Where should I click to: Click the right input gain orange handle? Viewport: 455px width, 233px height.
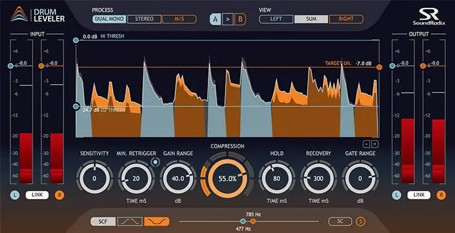pyautogui.click(x=41, y=66)
